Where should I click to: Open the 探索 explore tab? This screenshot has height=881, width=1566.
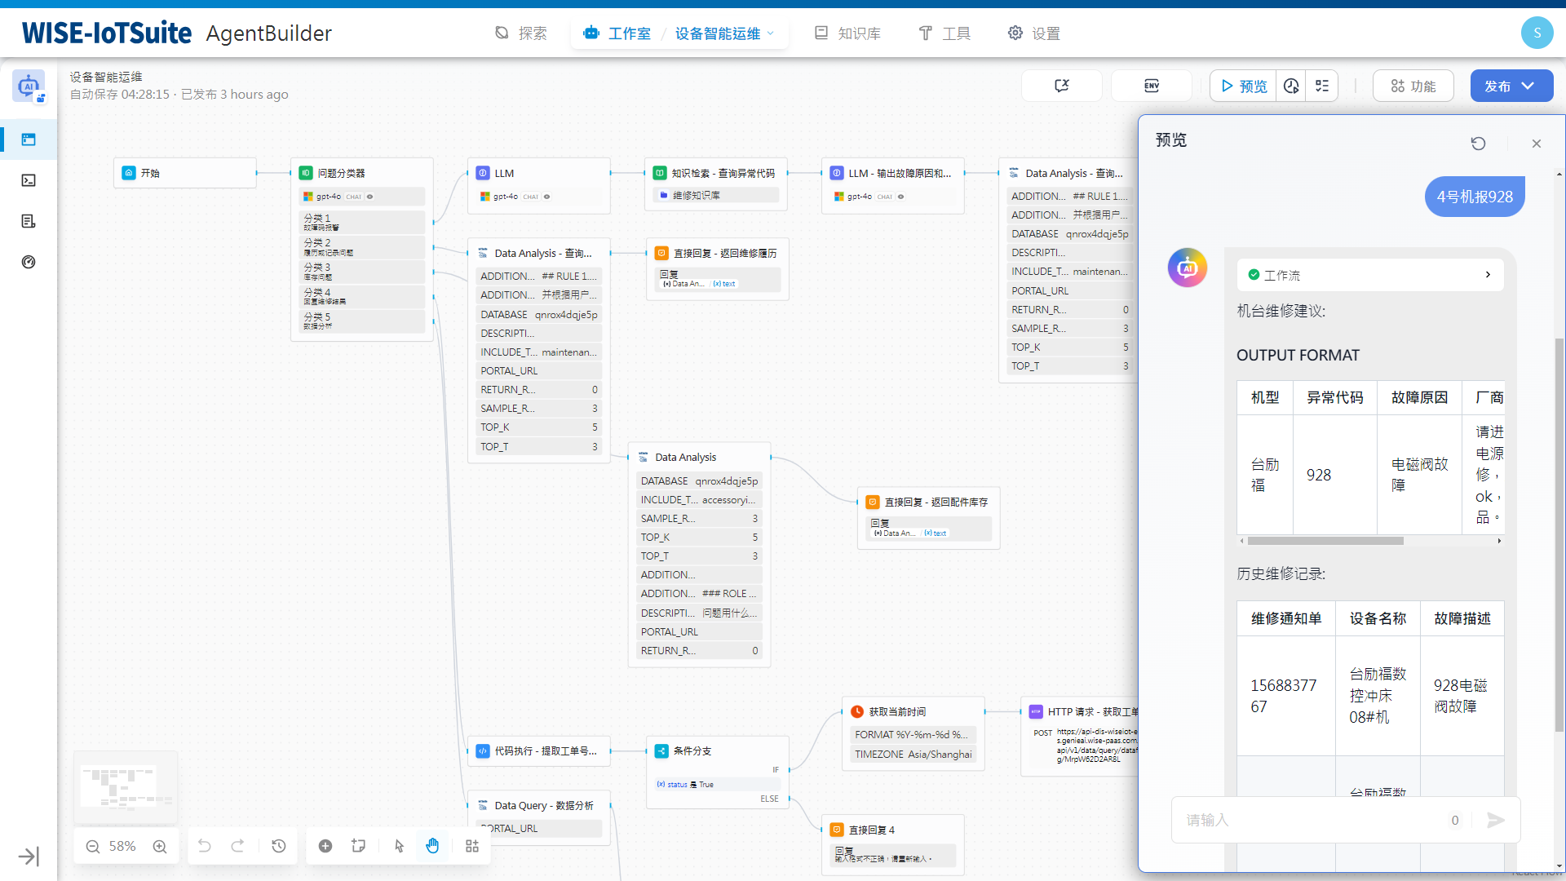tap(520, 33)
